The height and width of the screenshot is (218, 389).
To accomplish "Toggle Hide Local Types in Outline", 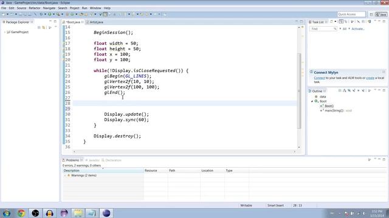I will 363,91.
